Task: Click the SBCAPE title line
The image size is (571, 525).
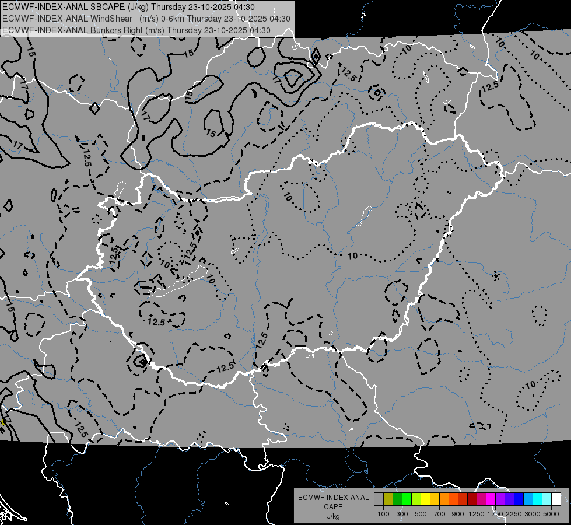Action: pyautogui.click(x=128, y=7)
